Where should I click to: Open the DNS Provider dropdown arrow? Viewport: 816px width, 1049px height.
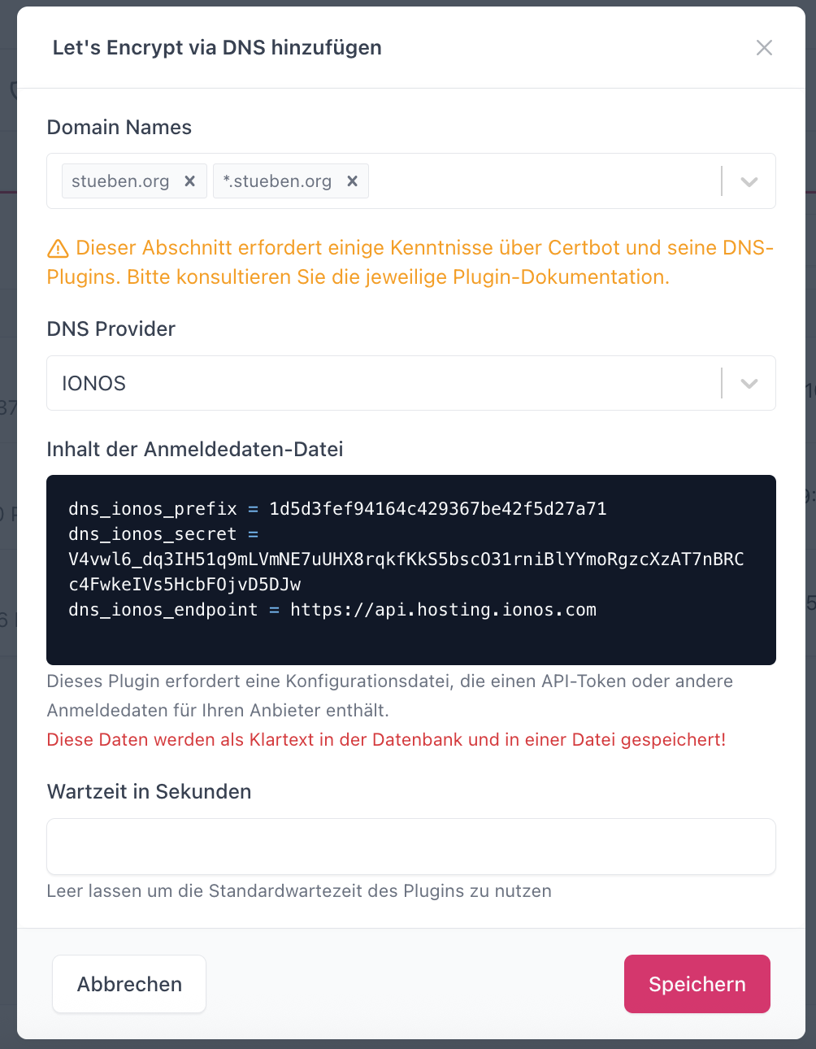pos(749,383)
